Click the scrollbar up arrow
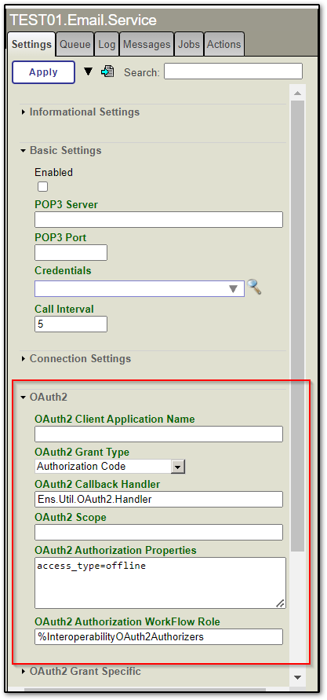This screenshot has width=327, height=700. 298,93
